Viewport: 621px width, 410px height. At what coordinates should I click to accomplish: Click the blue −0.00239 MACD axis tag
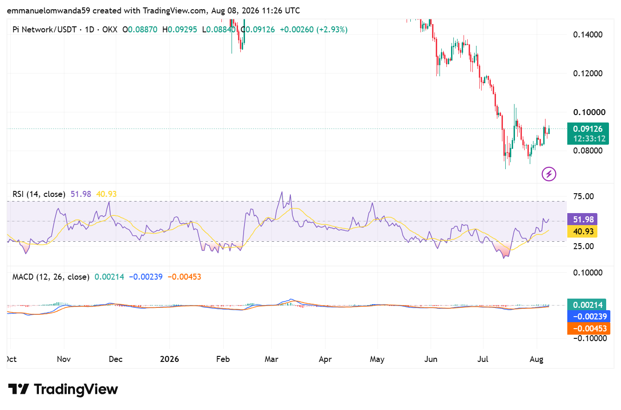pyautogui.click(x=589, y=317)
